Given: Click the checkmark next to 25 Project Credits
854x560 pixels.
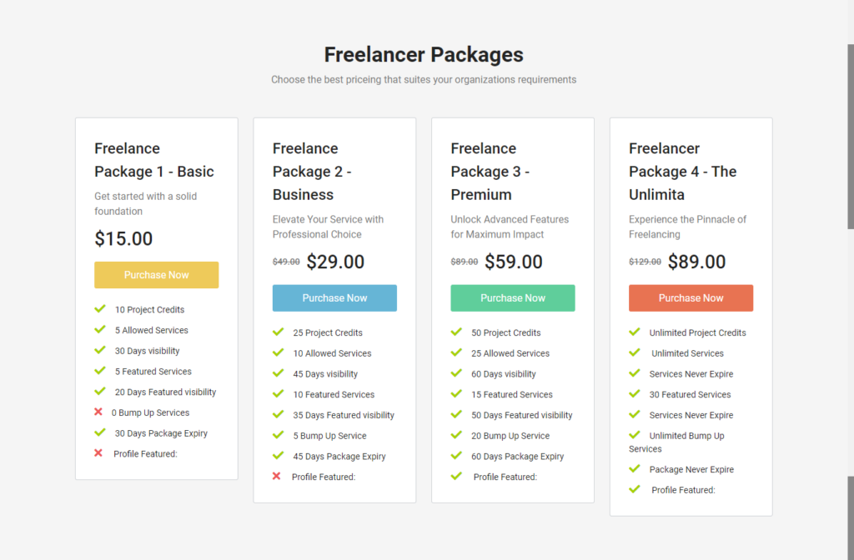Looking at the screenshot, I should click(278, 332).
